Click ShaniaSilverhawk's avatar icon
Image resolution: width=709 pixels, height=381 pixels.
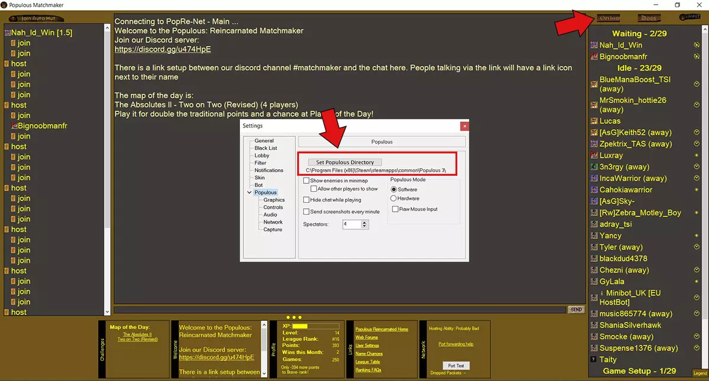pyautogui.click(x=594, y=325)
